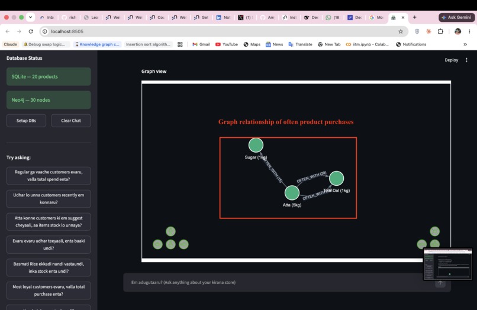Open the 'Debug swap logic...' bookmark

click(x=44, y=44)
